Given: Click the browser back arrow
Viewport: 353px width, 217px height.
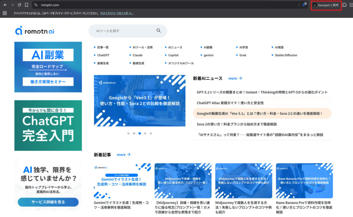Looking at the screenshot, I should (5, 5).
